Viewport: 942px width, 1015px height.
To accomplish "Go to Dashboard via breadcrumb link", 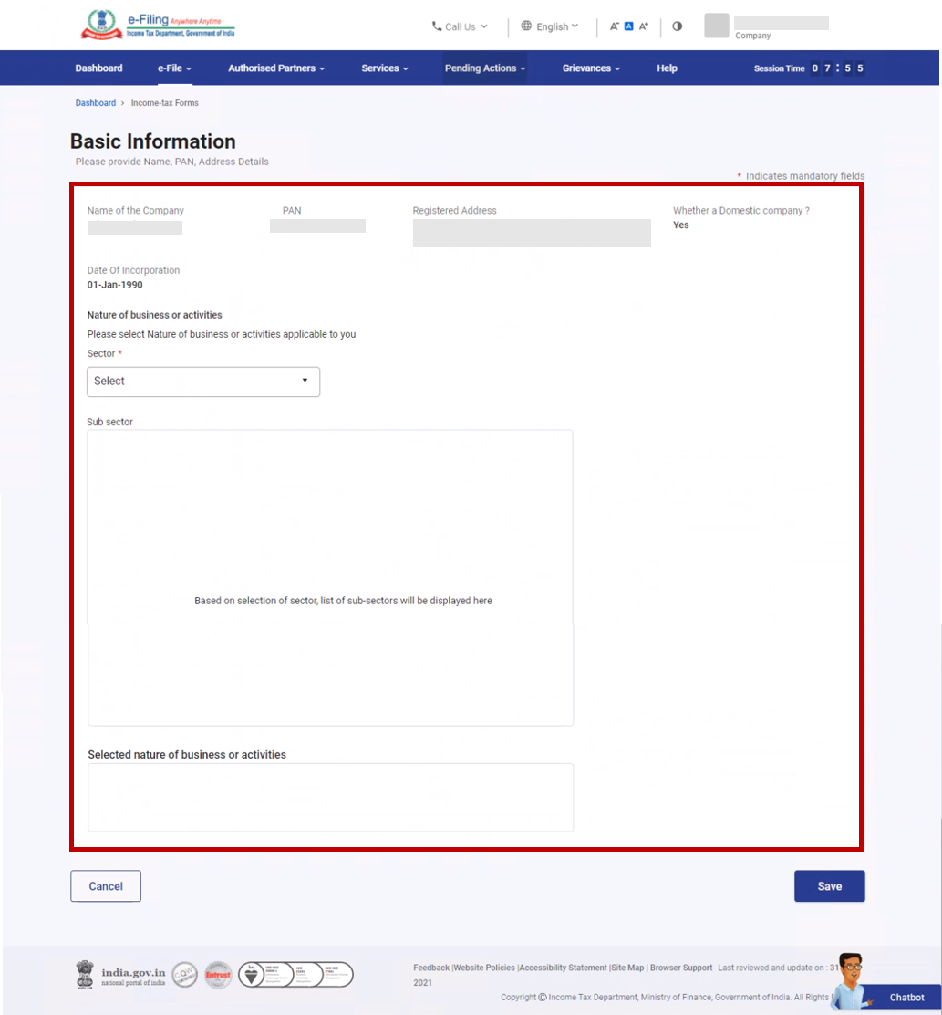I will [x=96, y=103].
